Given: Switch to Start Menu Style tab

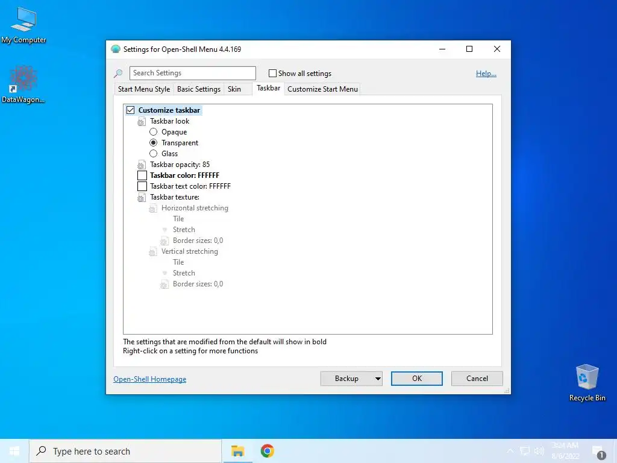Looking at the screenshot, I should pos(144,89).
